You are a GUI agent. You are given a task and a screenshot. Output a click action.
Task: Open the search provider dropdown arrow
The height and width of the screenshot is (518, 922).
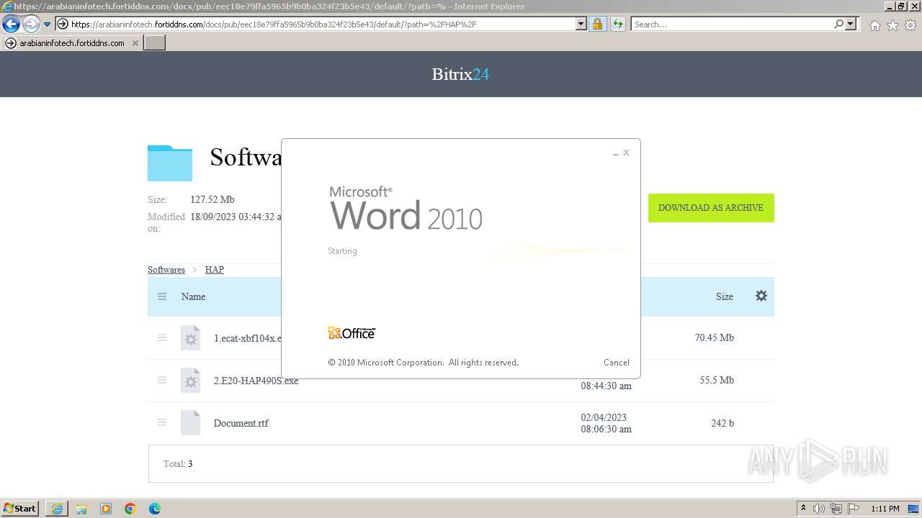pyautogui.click(x=851, y=24)
